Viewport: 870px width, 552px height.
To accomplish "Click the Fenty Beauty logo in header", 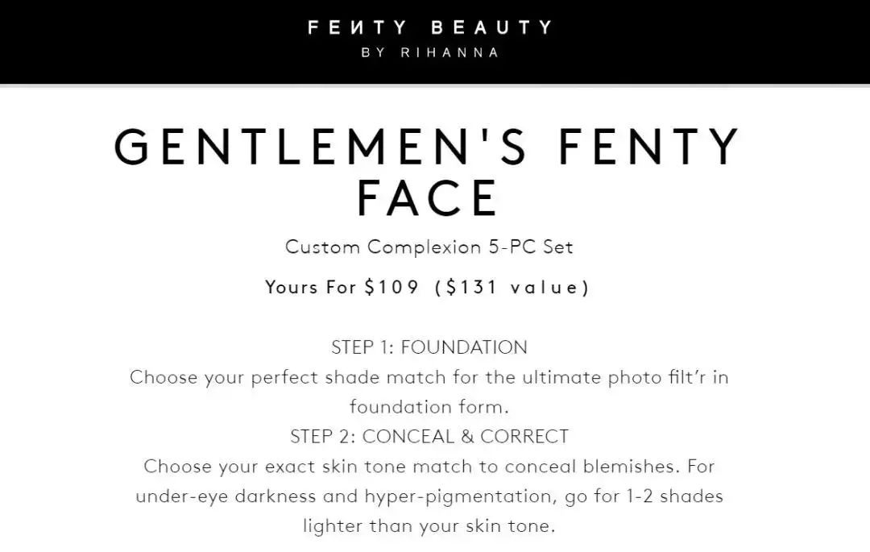I will (x=429, y=28).
